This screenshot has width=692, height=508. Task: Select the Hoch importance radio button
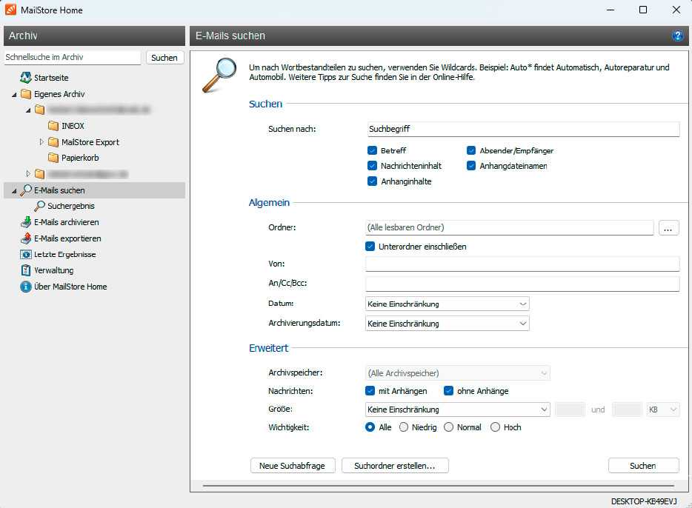pos(495,427)
